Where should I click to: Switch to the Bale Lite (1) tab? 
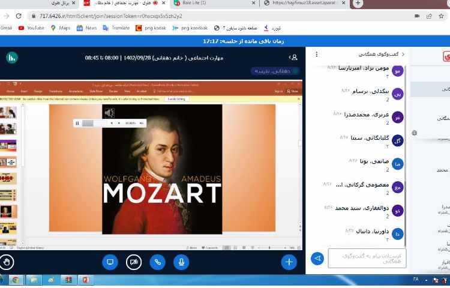point(213,4)
